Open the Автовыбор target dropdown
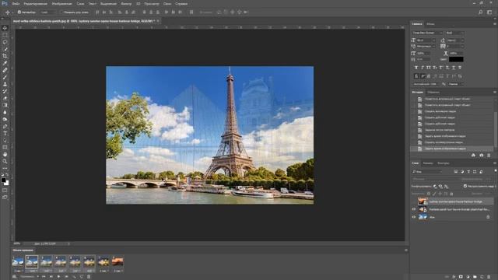498x280 pixels. coord(47,12)
